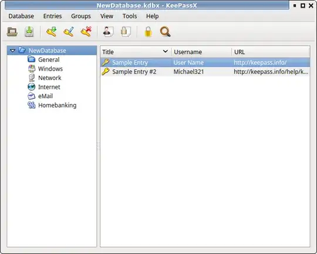Add new entry key icon
This screenshot has height=254, width=317.
(51, 32)
